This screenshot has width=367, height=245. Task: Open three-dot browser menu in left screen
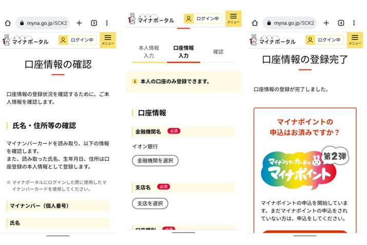[107, 23]
